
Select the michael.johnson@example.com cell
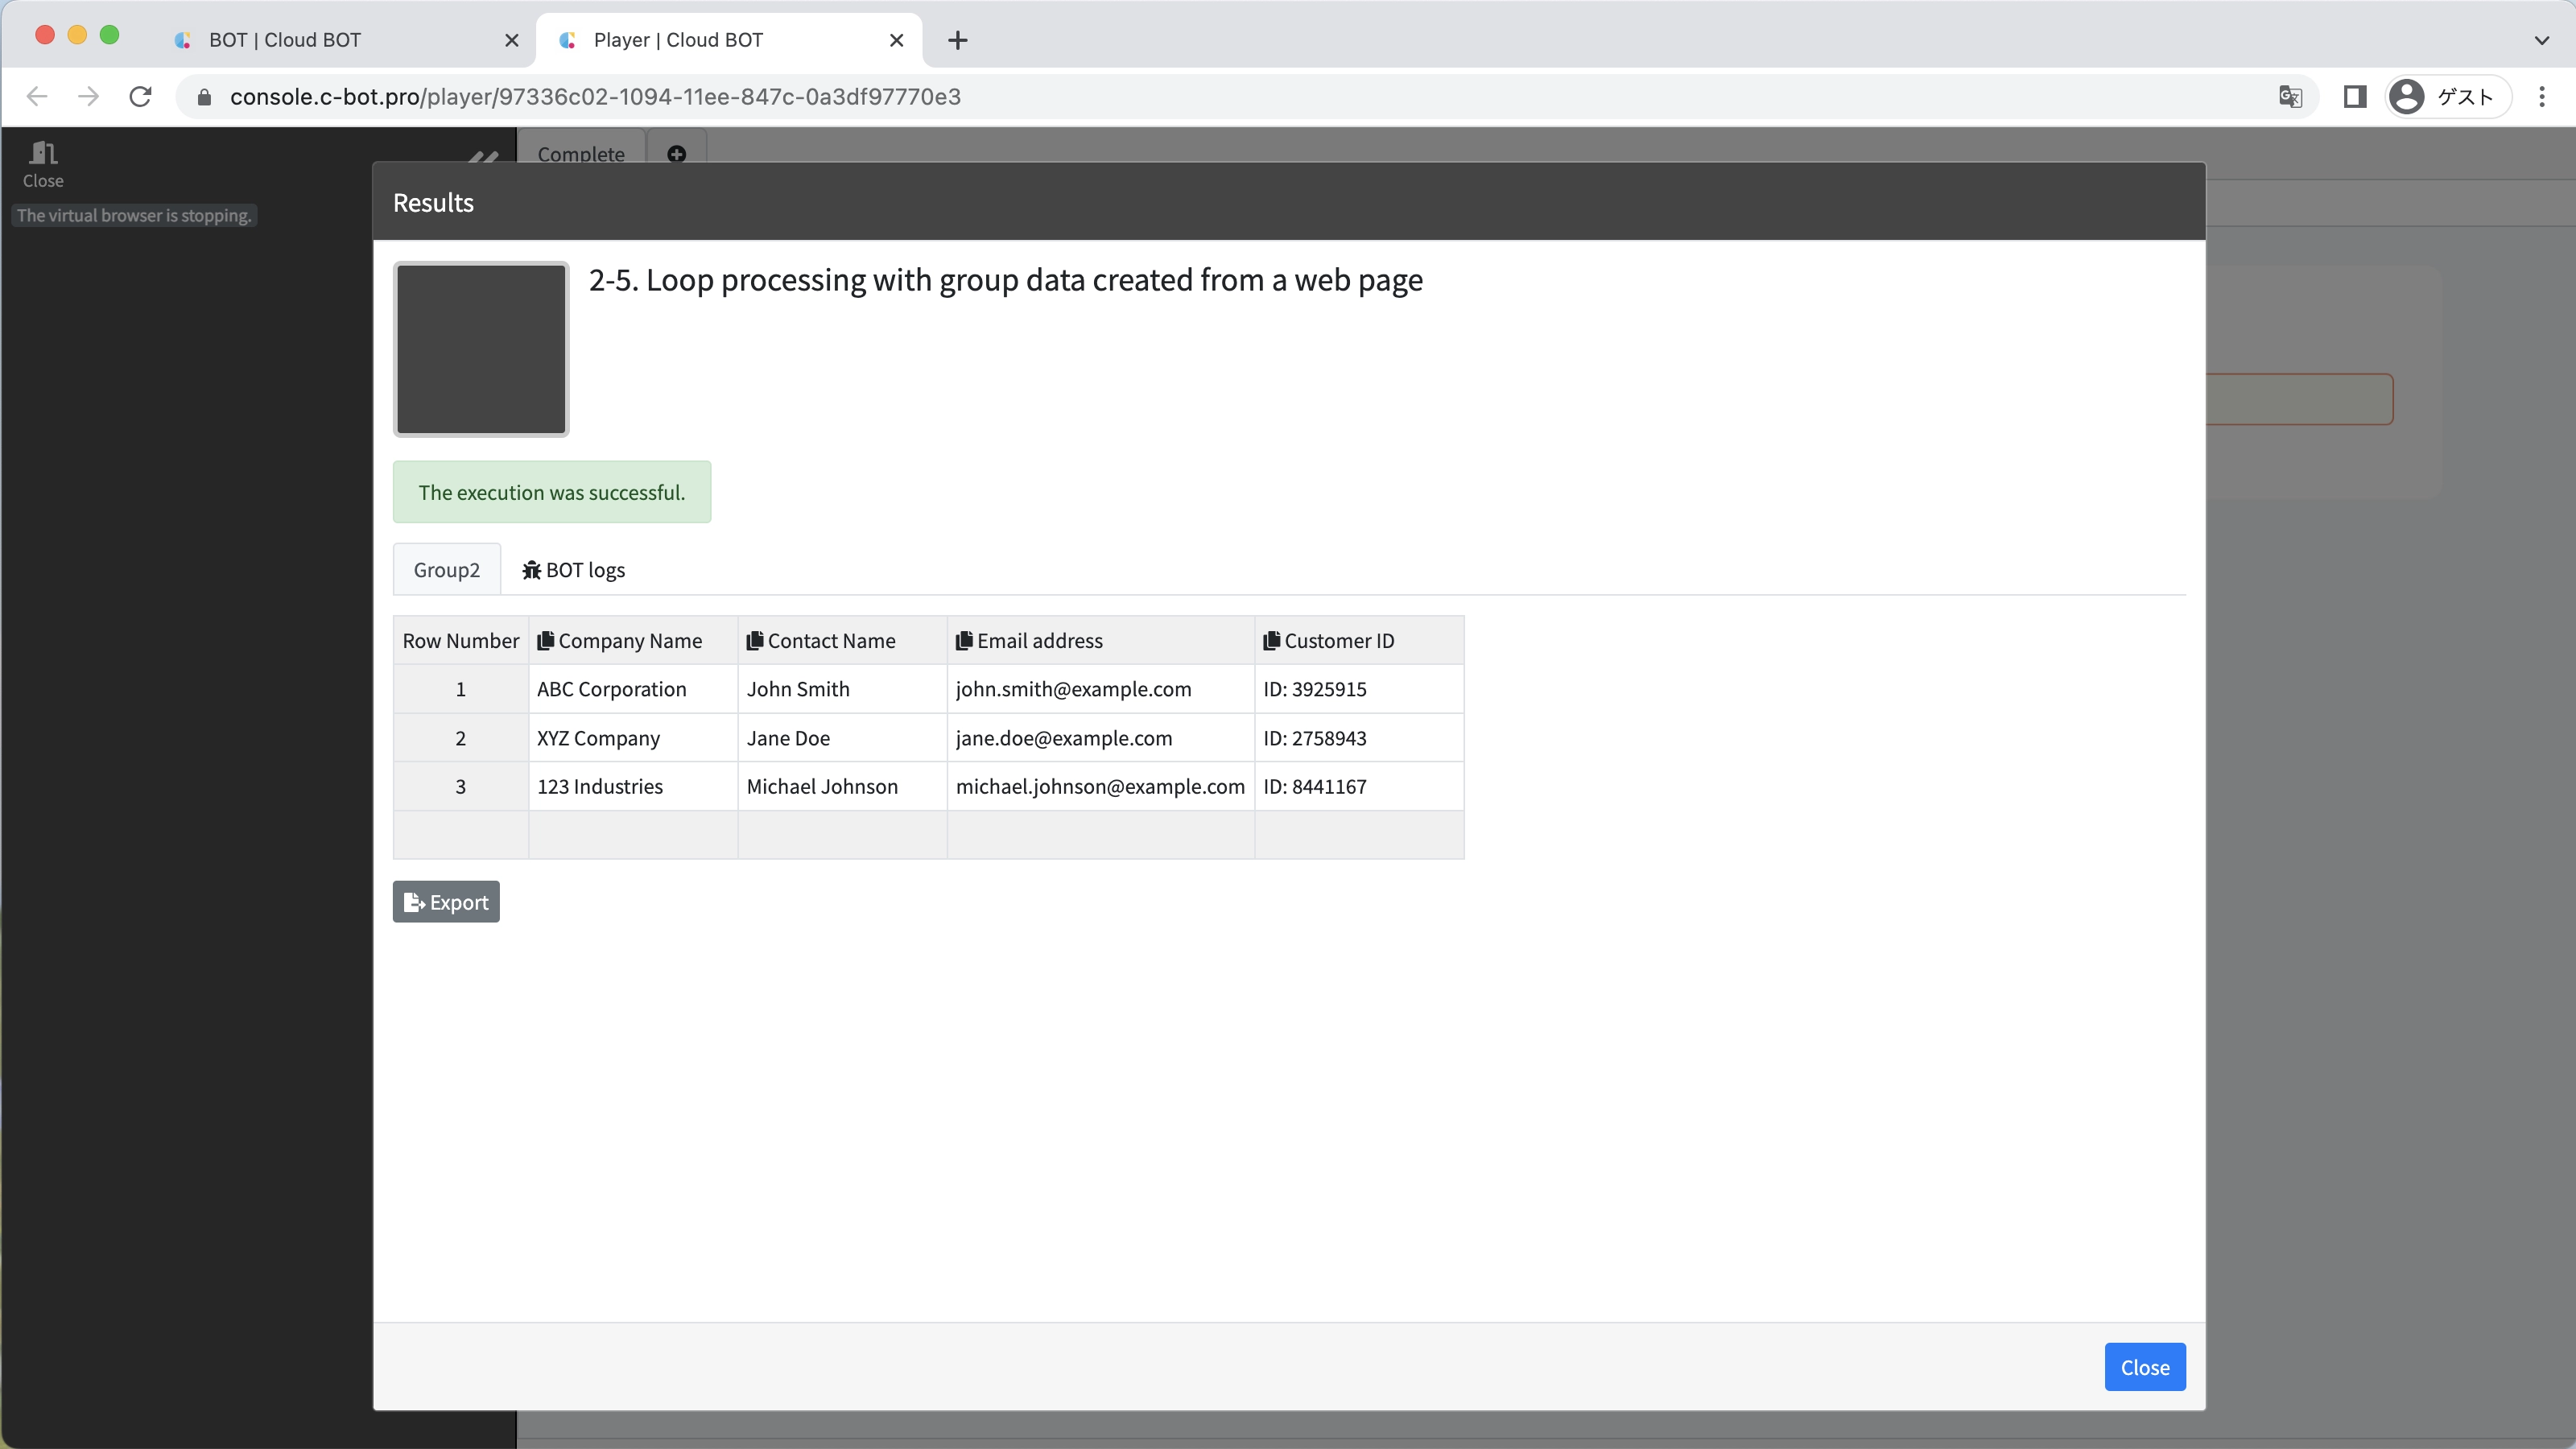click(x=1100, y=787)
